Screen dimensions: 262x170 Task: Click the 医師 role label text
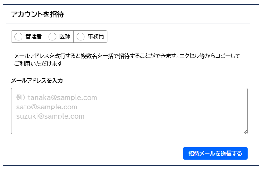65,37
